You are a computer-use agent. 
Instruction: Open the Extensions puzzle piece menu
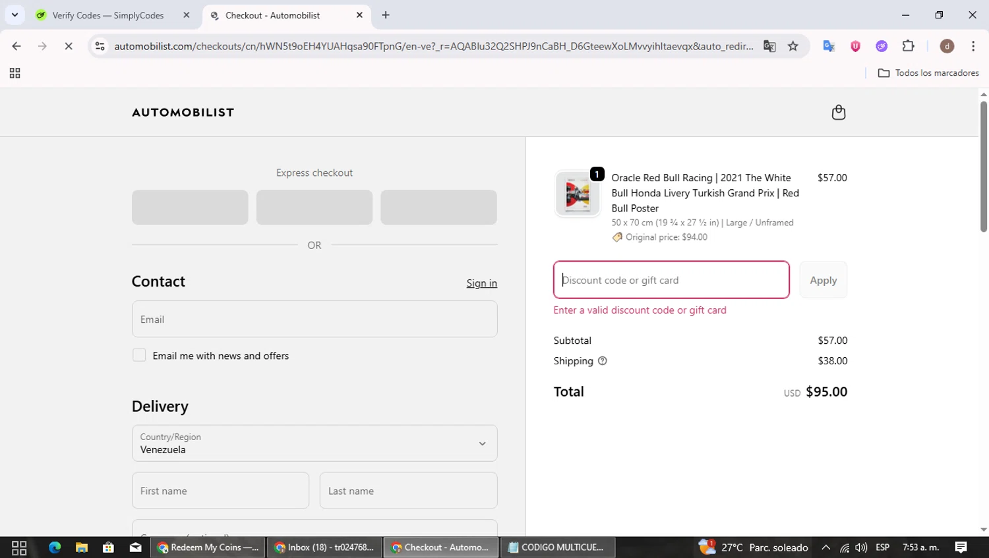(908, 46)
